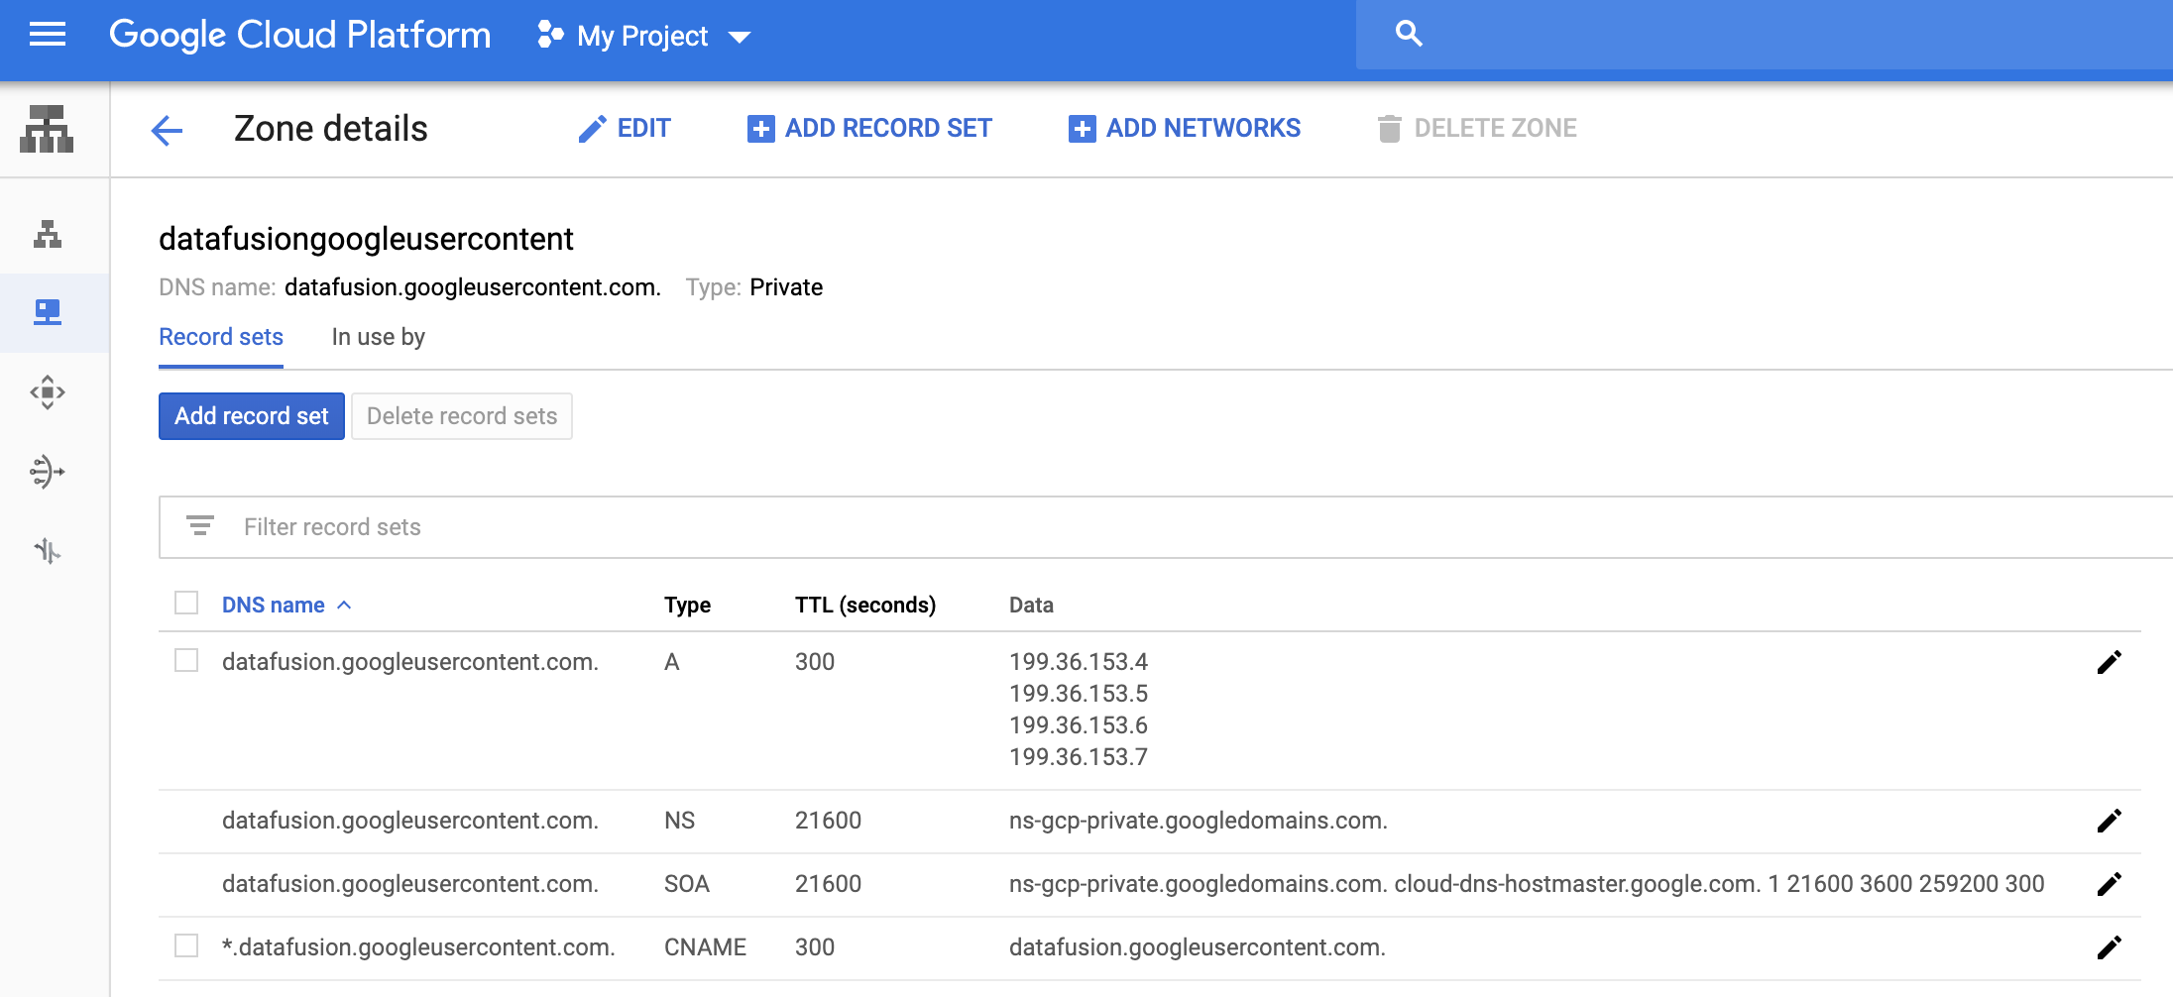Image resolution: width=2173 pixels, height=997 pixels.
Task: Edit the CNAME record with pencil icon
Action: [x=2109, y=947]
